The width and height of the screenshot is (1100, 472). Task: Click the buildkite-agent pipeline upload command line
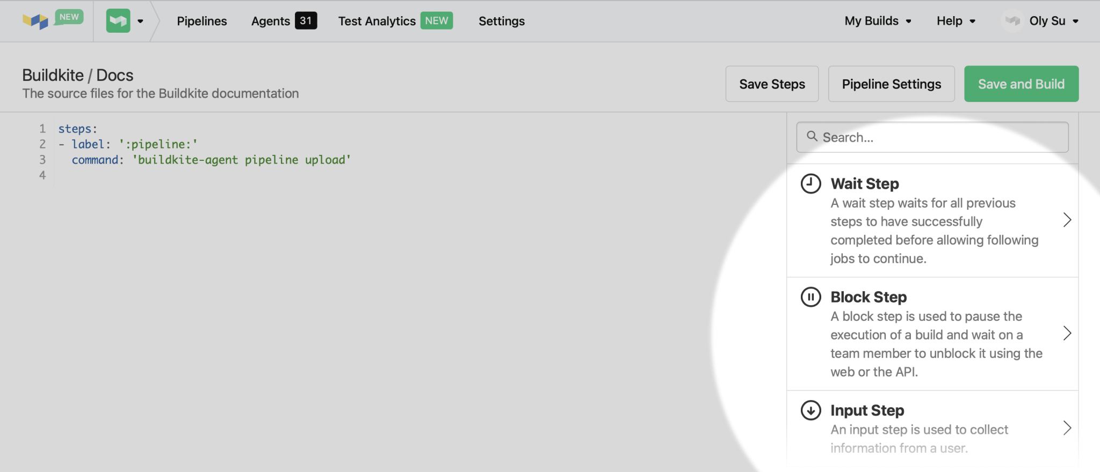coord(211,160)
